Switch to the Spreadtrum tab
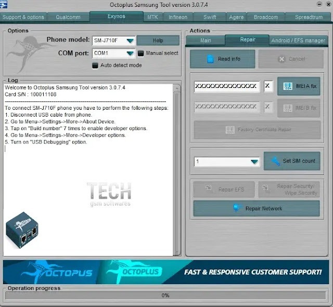This screenshot has width=333, height=307. coord(309,17)
